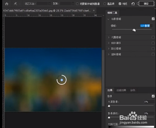Click the reset undo arrow icon

pos(133,4)
